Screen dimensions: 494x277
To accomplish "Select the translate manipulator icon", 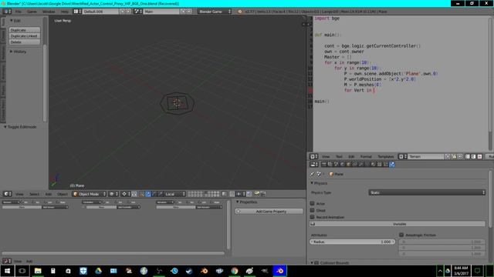I will [x=148, y=194].
